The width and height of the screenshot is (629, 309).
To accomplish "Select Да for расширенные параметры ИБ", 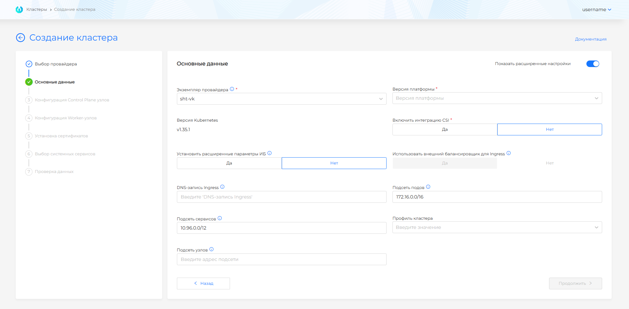I will point(229,163).
